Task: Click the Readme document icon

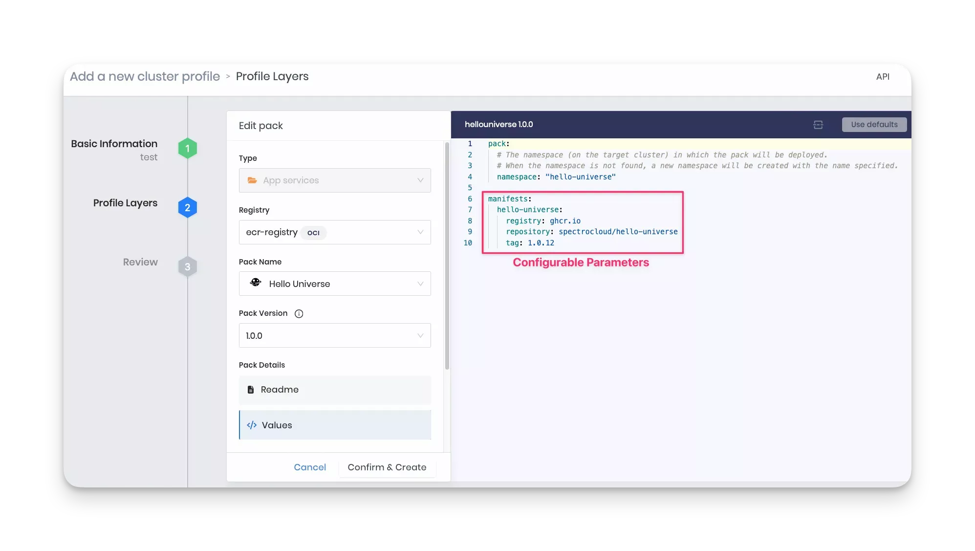Action: [251, 390]
